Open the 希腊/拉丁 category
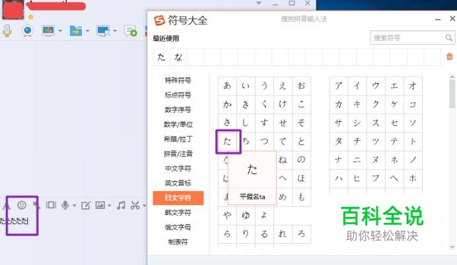The height and width of the screenshot is (265, 457). point(178,139)
